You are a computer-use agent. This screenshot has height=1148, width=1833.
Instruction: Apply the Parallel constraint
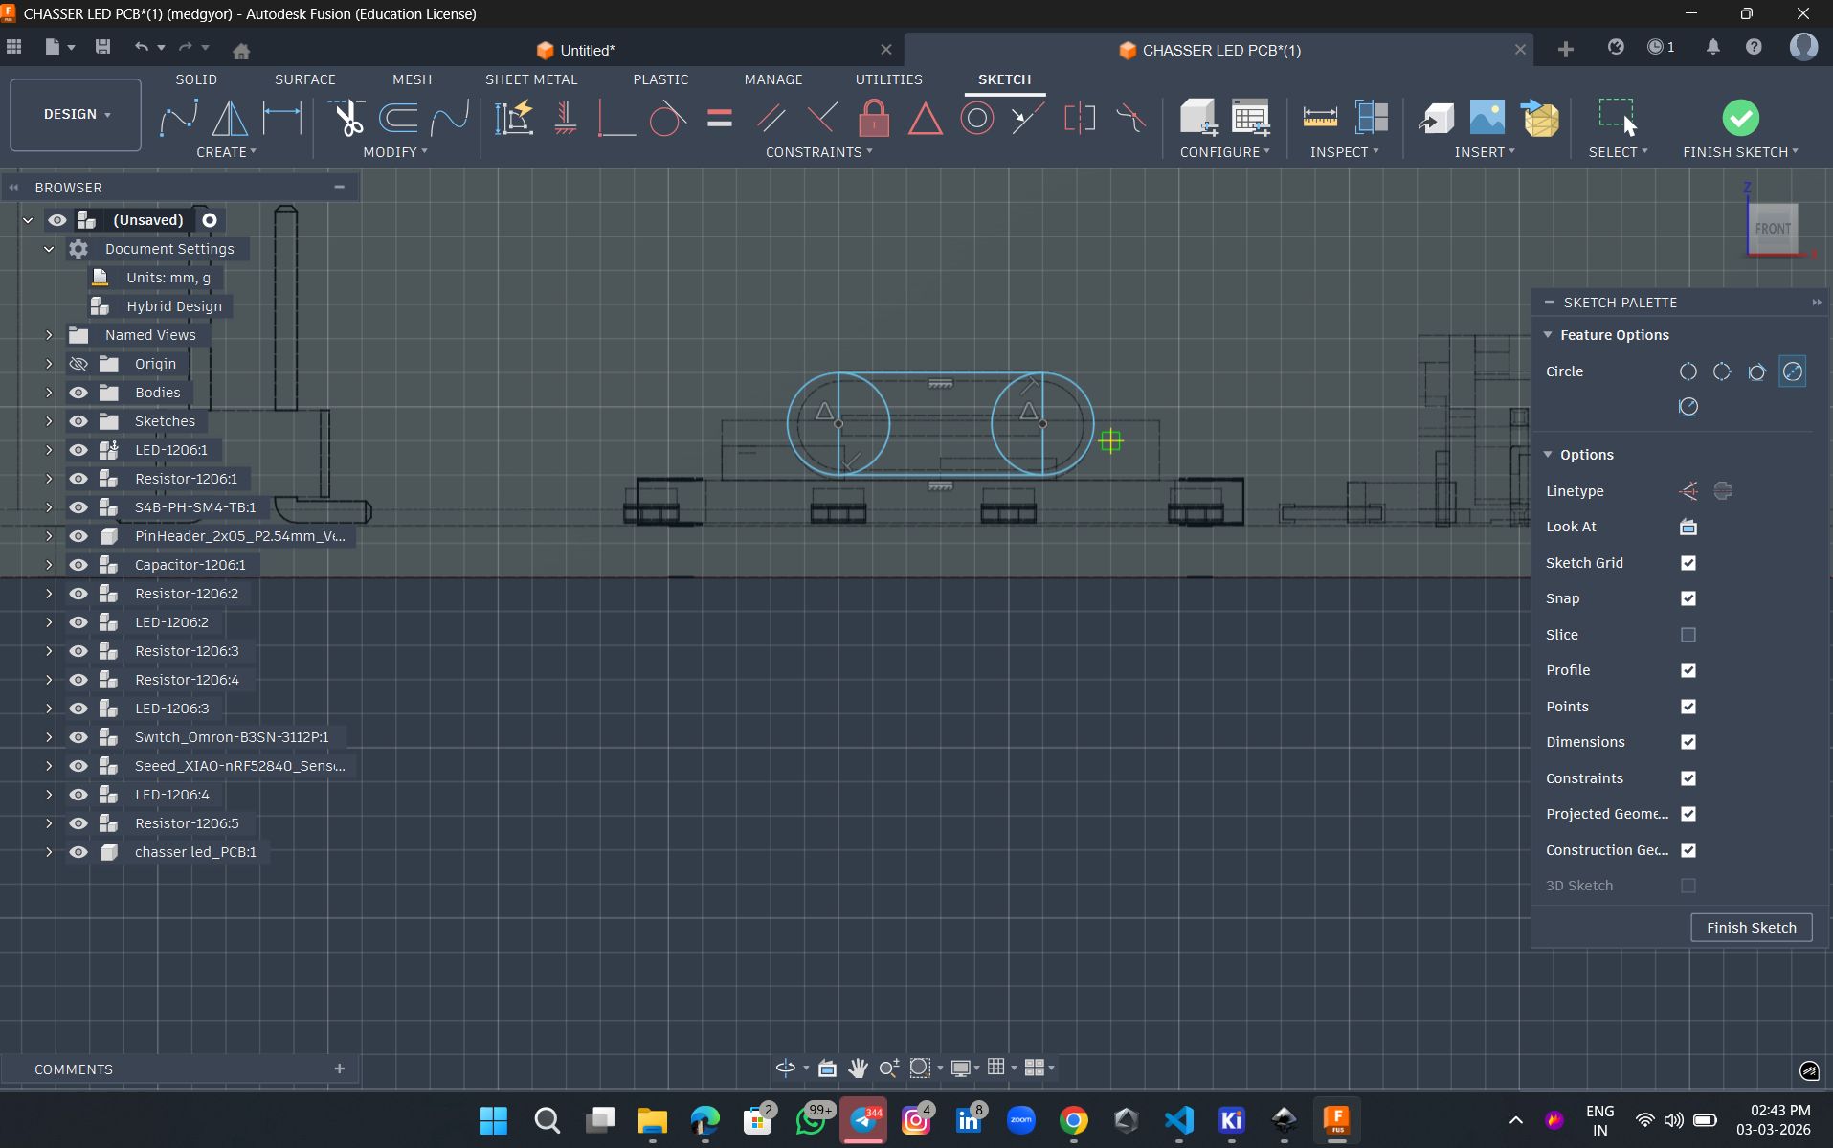771,118
